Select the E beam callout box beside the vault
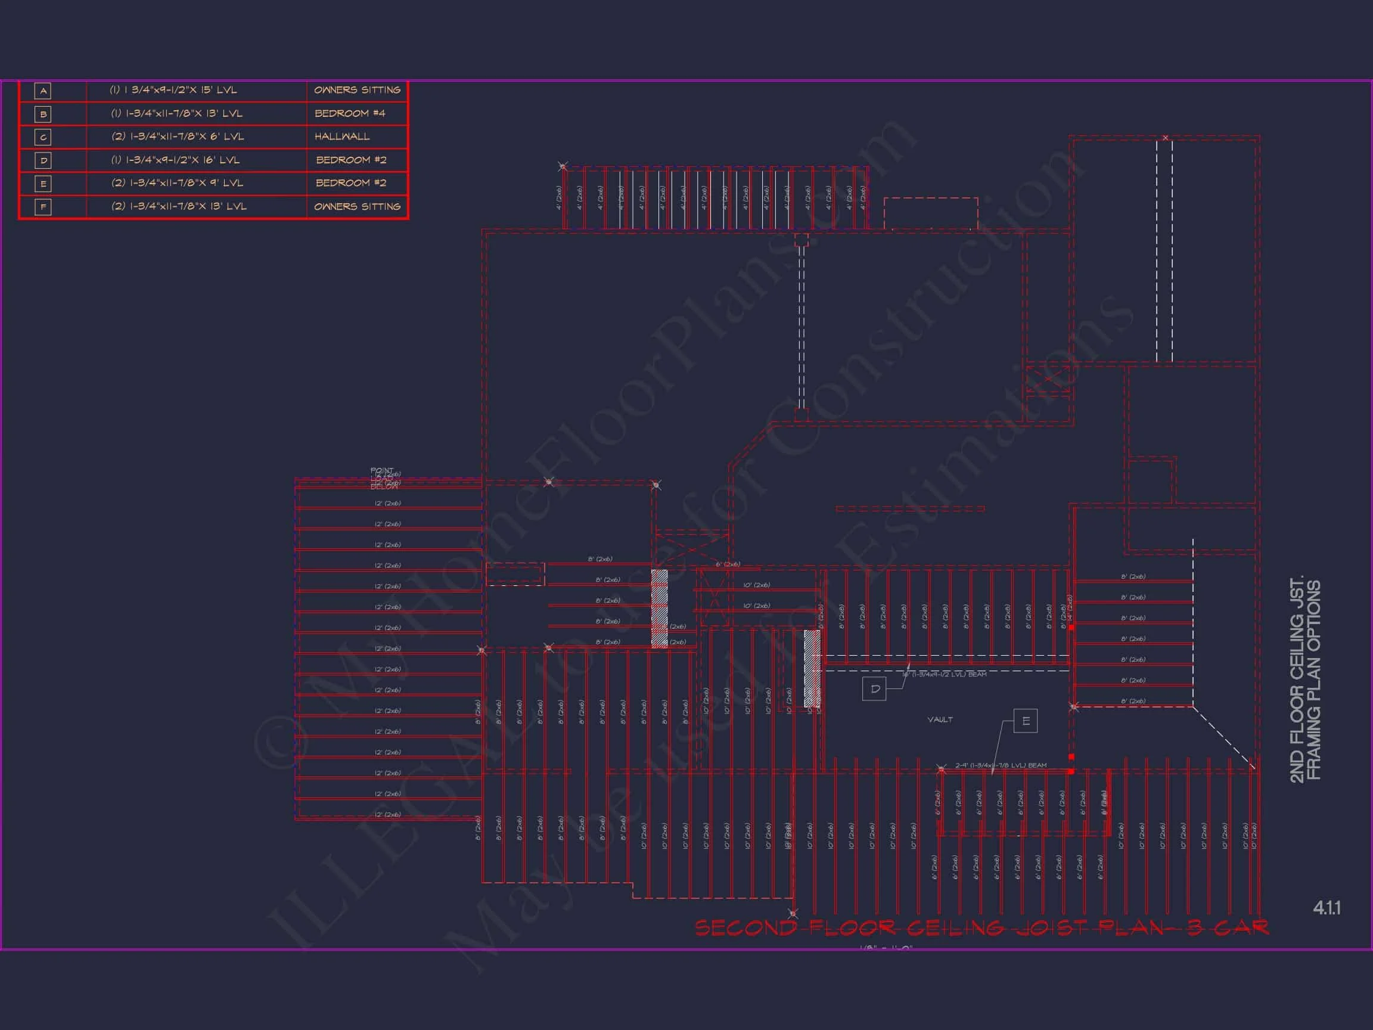This screenshot has width=1373, height=1030. (1025, 721)
